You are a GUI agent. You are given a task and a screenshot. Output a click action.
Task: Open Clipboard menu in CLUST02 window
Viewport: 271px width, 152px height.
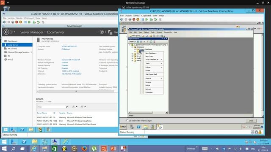(146, 16)
